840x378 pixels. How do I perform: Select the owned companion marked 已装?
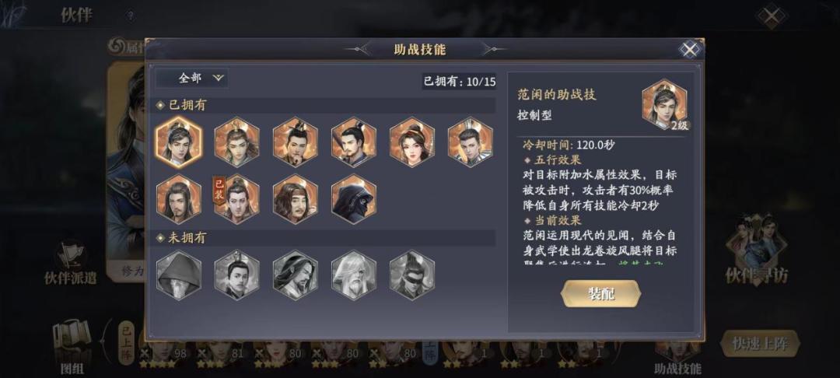click(x=236, y=198)
